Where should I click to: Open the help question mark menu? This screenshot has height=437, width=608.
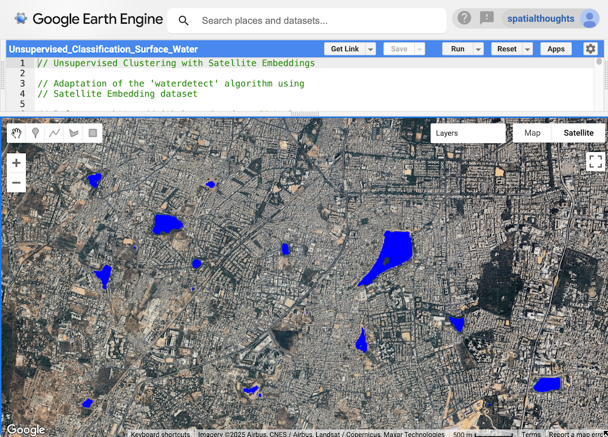(x=465, y=18)
